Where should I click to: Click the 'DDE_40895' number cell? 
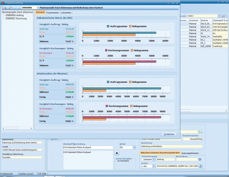point(206,46)
